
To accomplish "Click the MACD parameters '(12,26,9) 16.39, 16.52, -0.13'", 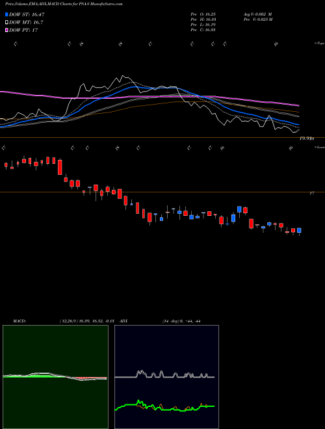I will point(86,321).
